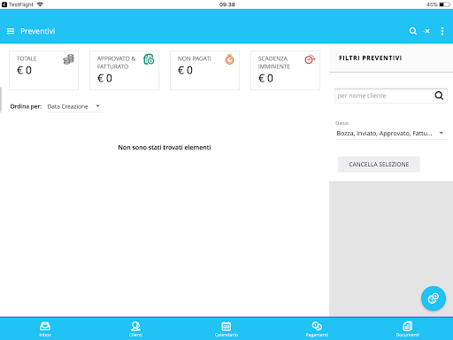This screenshot has width=453, height=340.
Task: Tap the search icon in header
Action: click(x=413, y=31)
